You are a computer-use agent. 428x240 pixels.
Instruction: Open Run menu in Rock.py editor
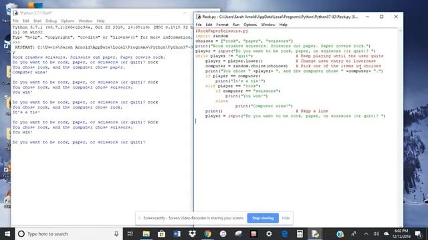[236, 25]
